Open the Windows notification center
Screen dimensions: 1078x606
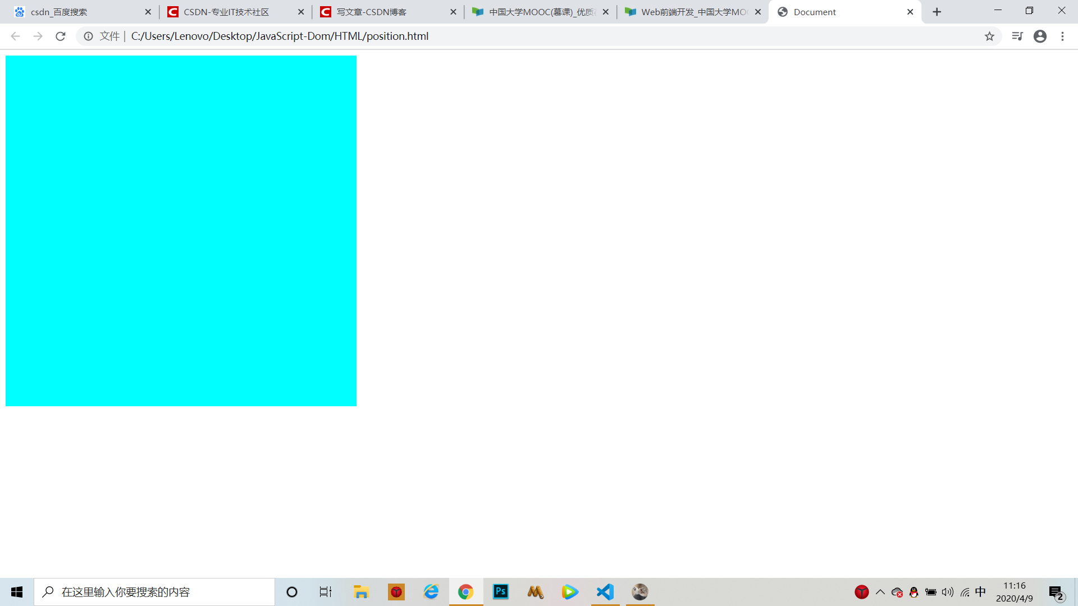coord(1056,593)
